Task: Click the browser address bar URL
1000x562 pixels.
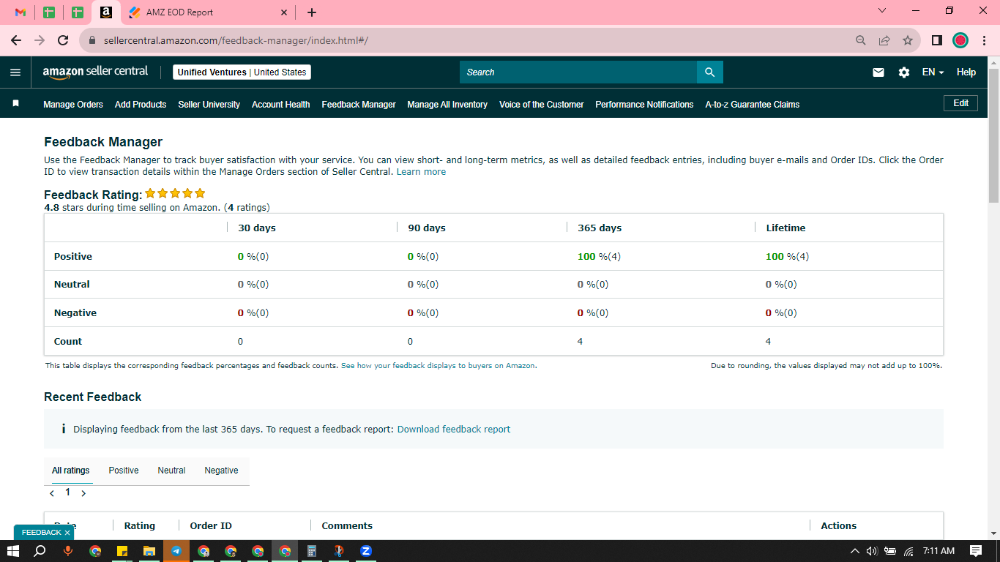Action: tap(236, 40)
